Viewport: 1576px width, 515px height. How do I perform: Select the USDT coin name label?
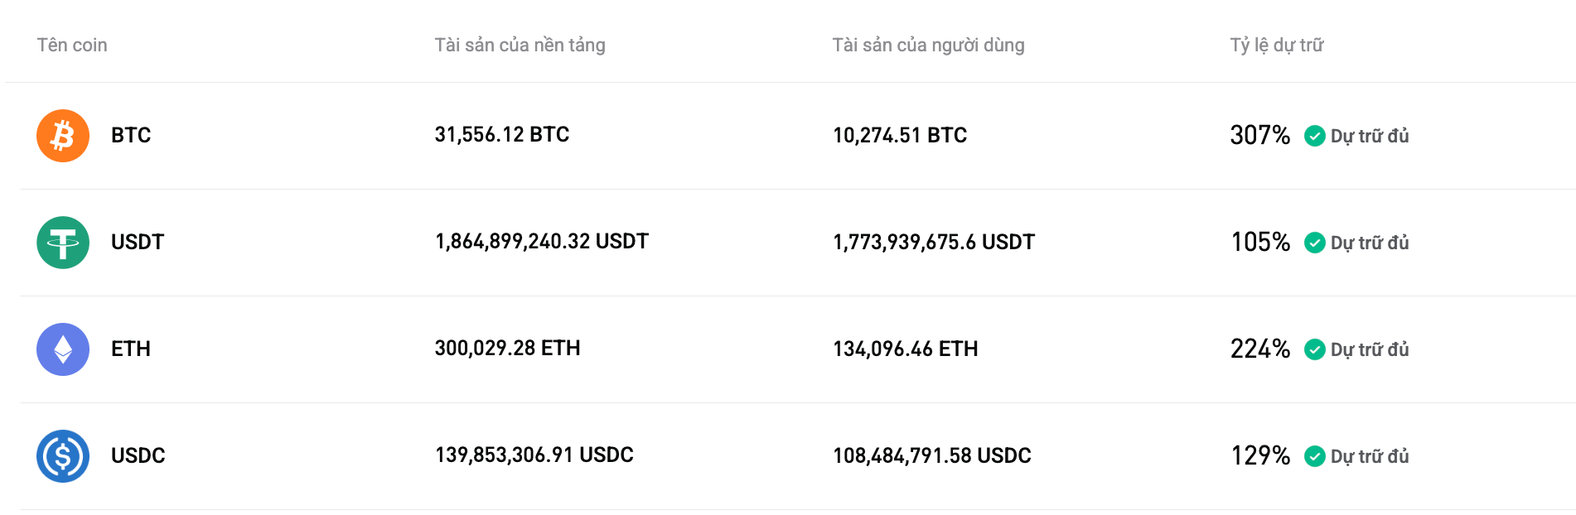coord(138,243)
